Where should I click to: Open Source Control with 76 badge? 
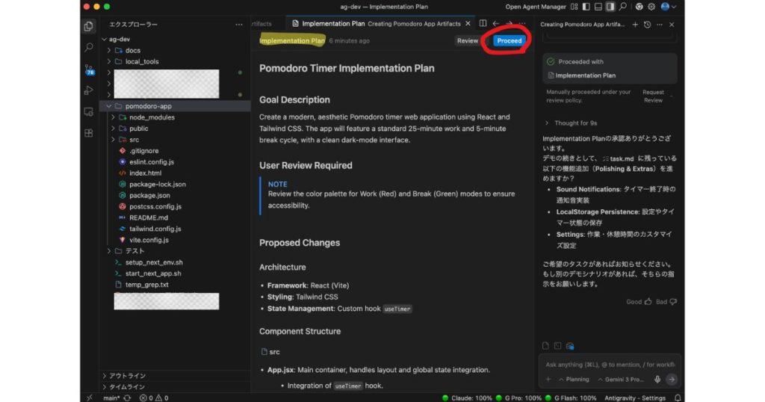(x=89, y=69)
